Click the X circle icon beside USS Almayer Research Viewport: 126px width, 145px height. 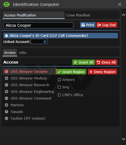click(x=6, y=85)
